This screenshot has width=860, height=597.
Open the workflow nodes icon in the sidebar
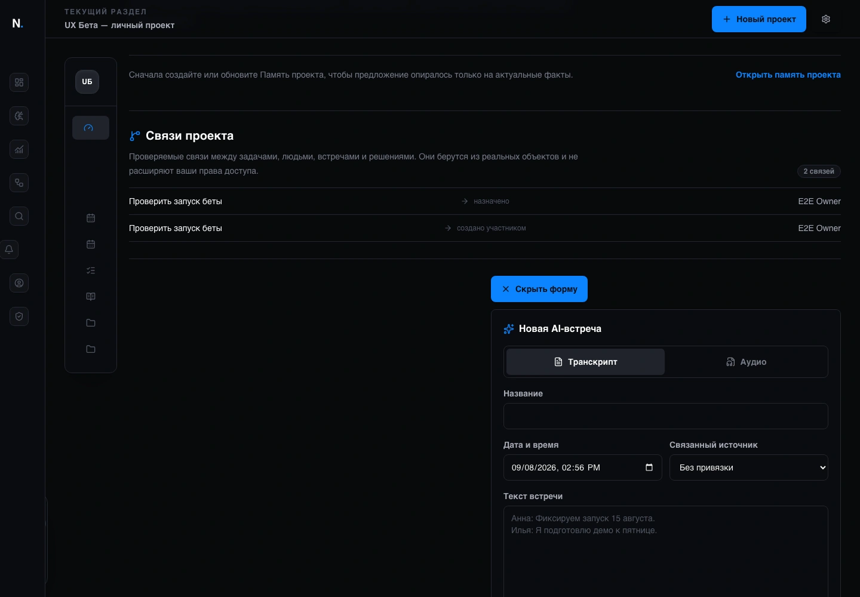(x=19, y=183)
